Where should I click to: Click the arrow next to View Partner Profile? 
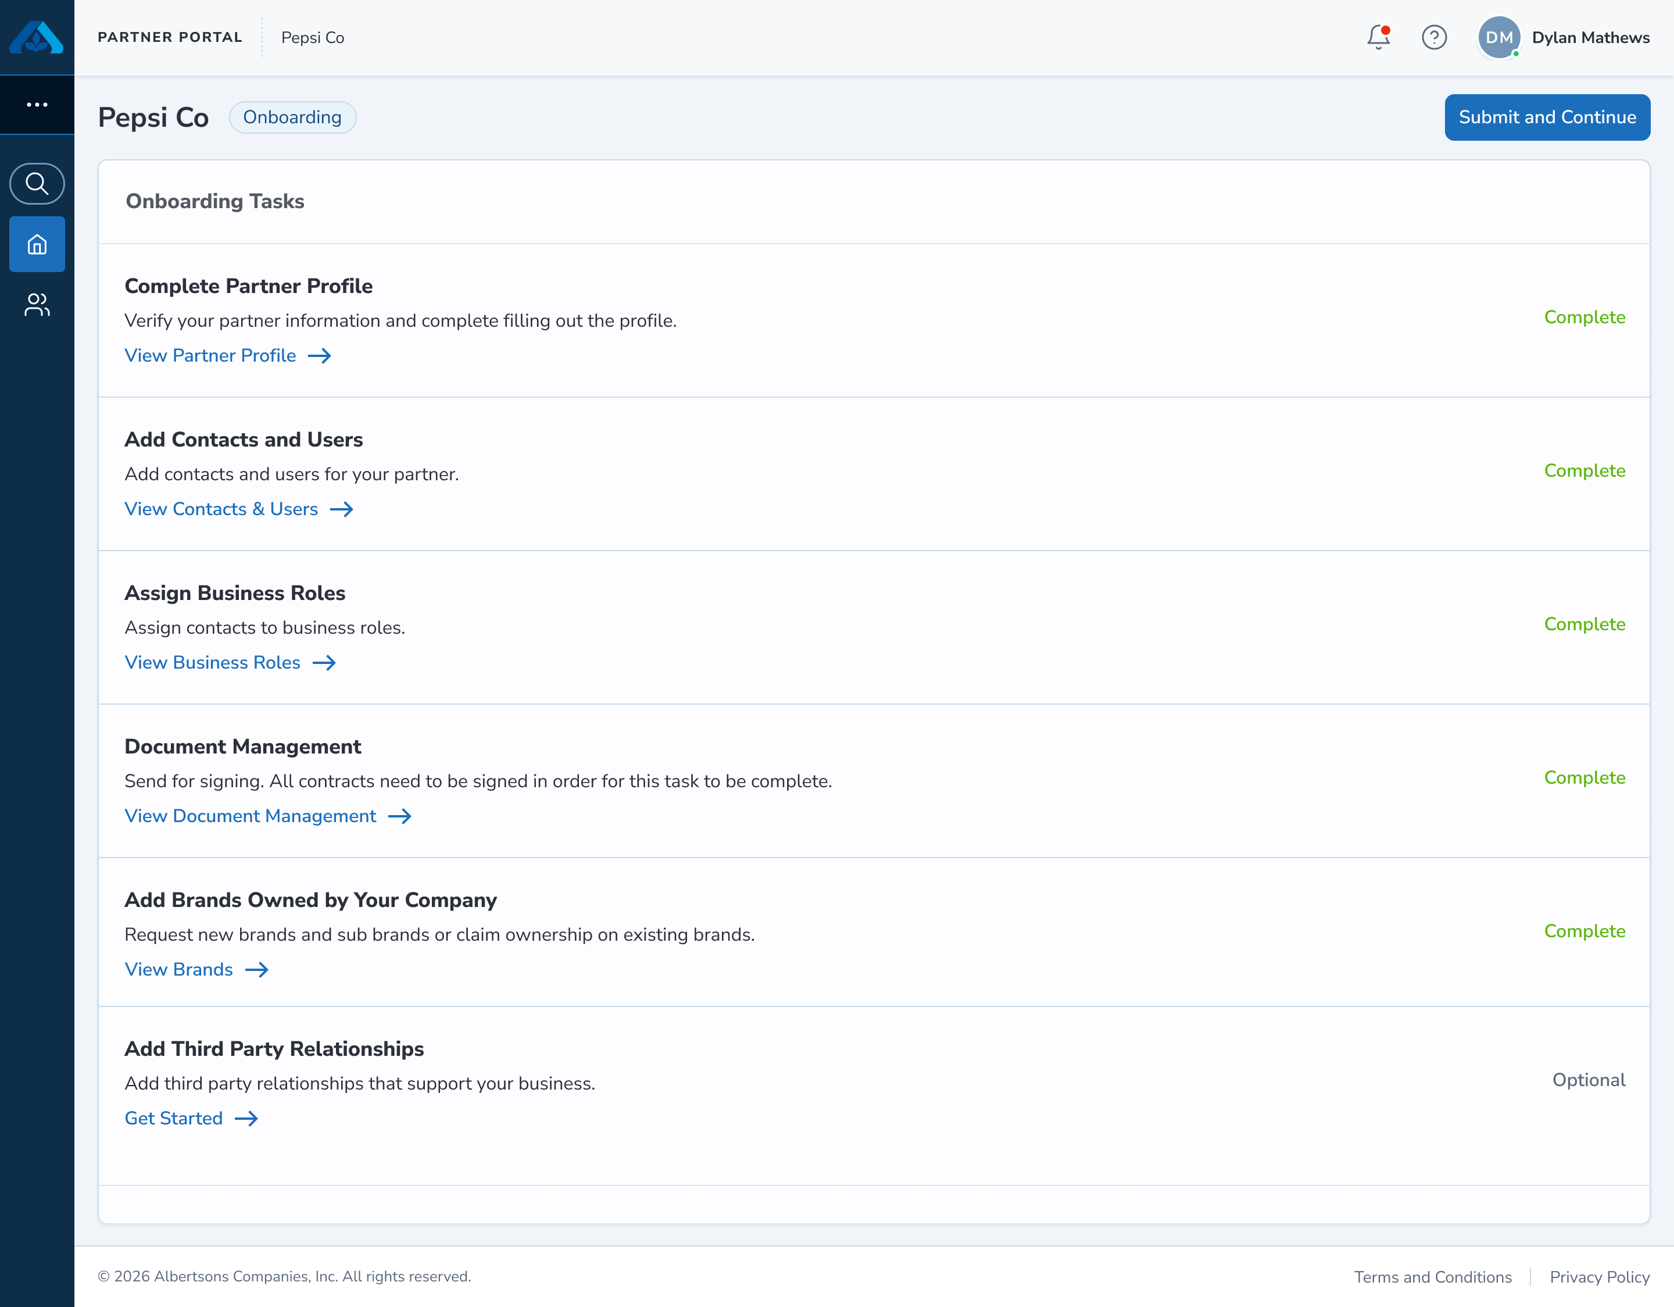(x=320, y=356)
